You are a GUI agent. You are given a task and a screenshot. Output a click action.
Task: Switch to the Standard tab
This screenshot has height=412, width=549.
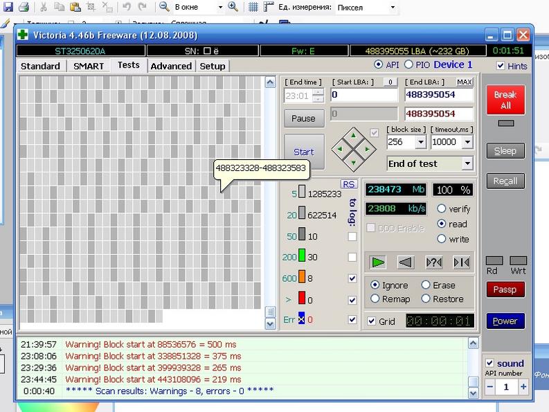point(41,66)
